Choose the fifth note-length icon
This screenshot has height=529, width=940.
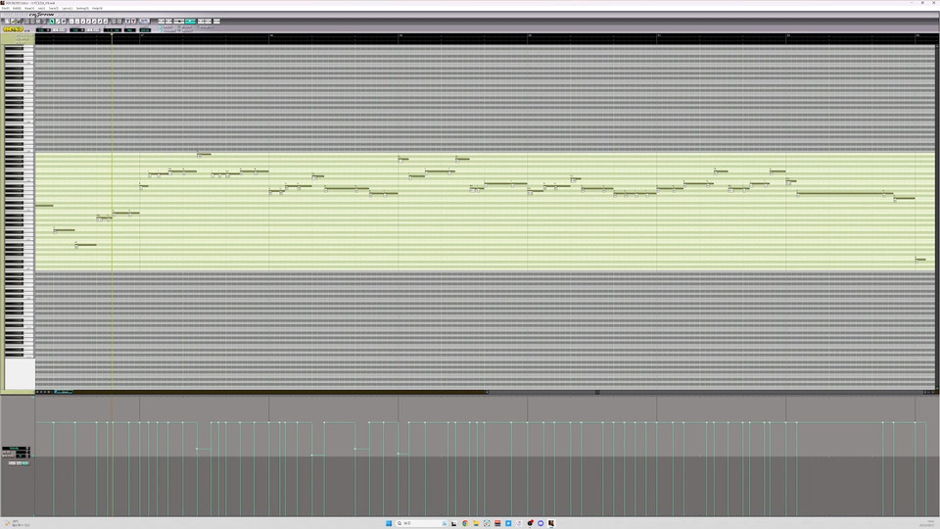point(94,21)
